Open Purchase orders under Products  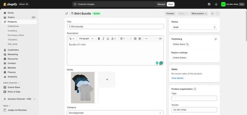[16, 35]
